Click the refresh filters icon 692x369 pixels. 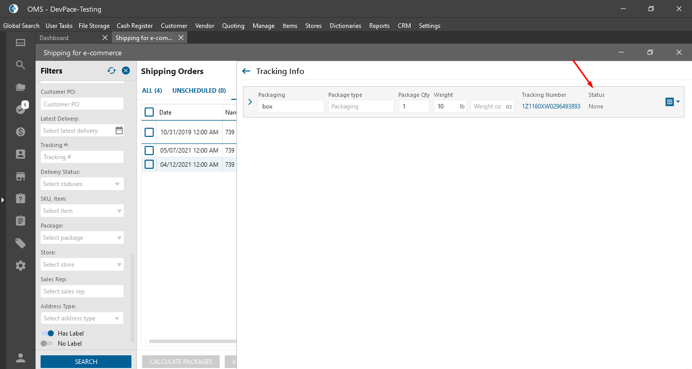coord(112,71)
